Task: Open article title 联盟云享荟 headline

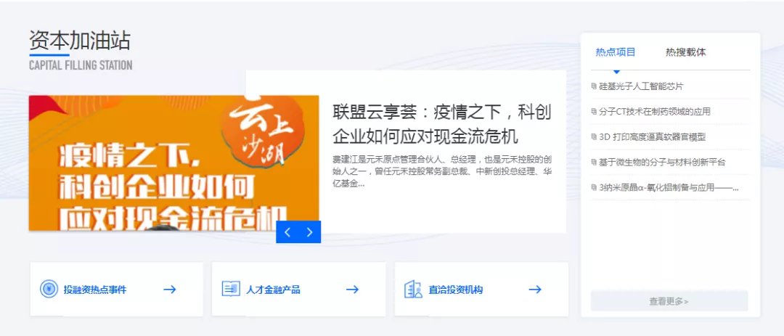Action: [x=442, y=124]
